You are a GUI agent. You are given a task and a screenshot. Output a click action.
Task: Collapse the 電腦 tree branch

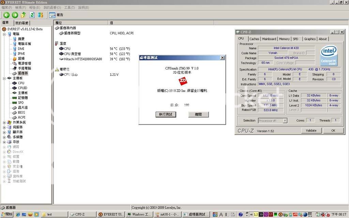point(4,34)
